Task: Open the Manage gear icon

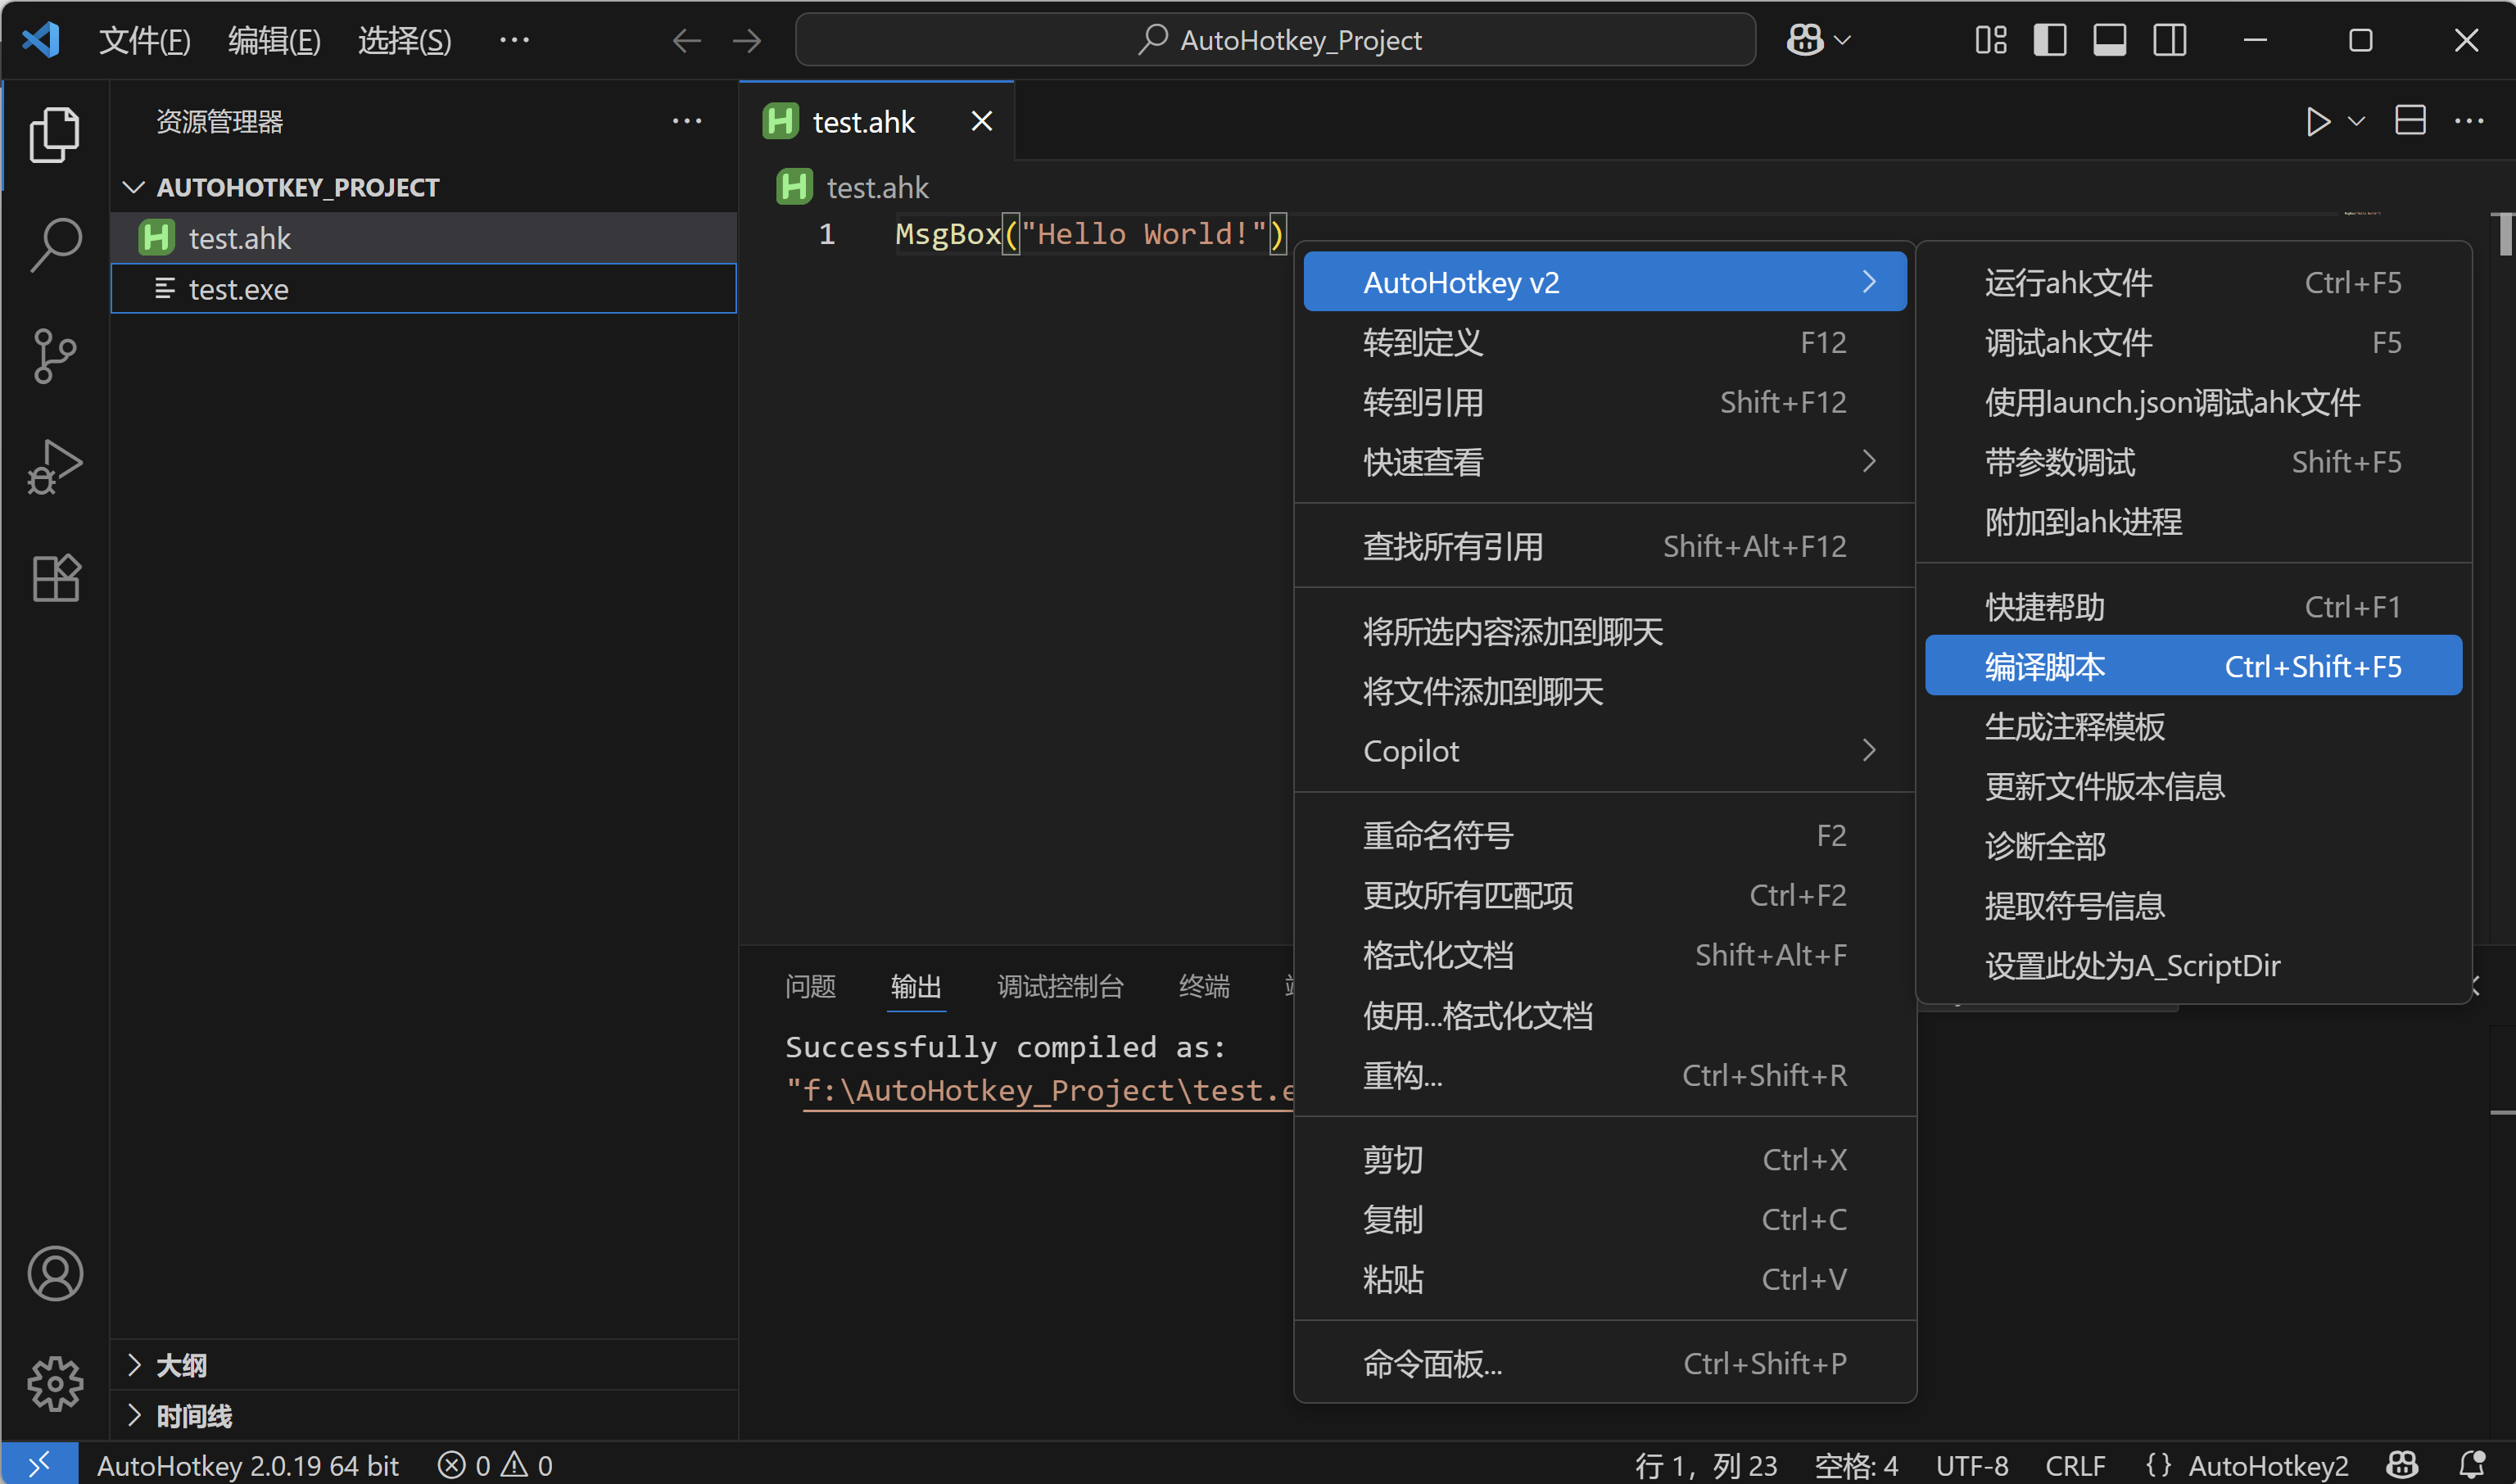Action: [x=55, y=1384]
